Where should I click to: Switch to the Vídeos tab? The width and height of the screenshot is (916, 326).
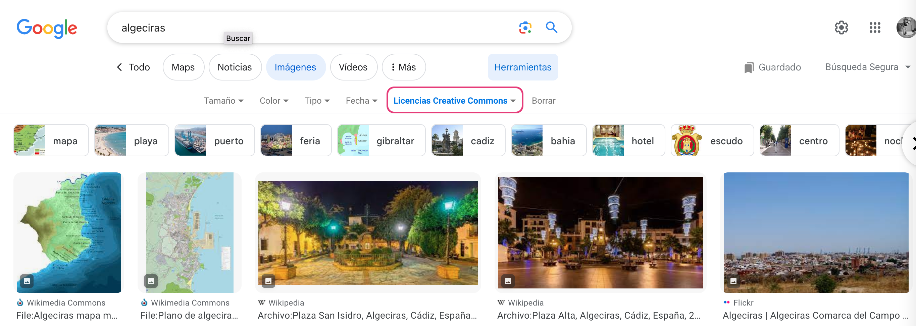[x=353, y=67]
